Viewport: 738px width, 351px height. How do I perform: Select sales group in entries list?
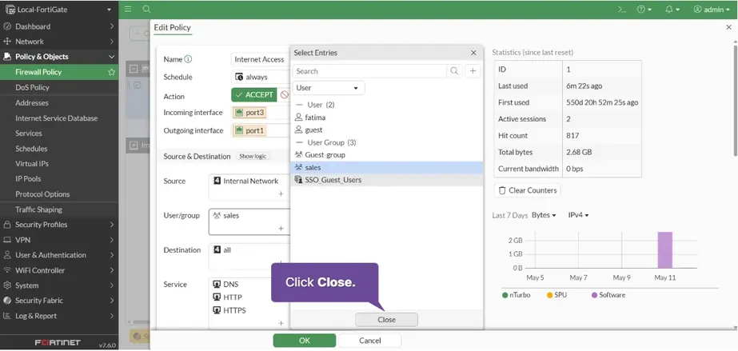coord(386,167)
